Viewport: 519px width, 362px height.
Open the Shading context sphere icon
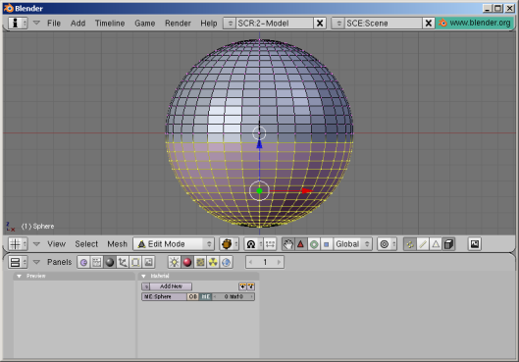(110, 262)
